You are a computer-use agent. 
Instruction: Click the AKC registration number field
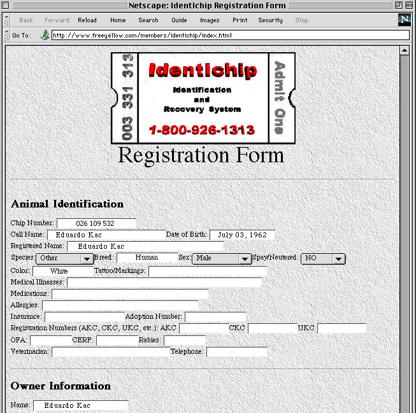[204, 328]
